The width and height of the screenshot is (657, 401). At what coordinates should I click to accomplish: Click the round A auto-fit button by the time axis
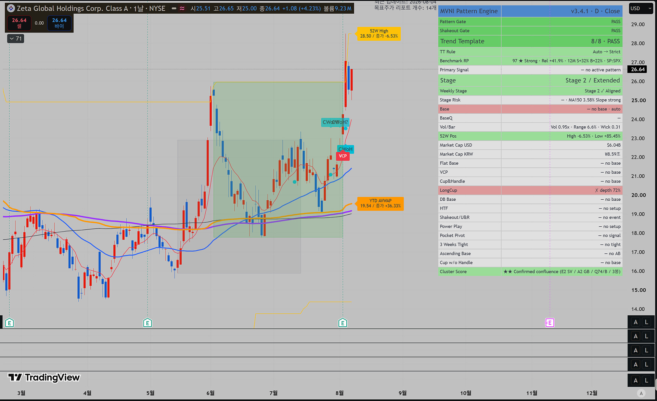point(641,393)
